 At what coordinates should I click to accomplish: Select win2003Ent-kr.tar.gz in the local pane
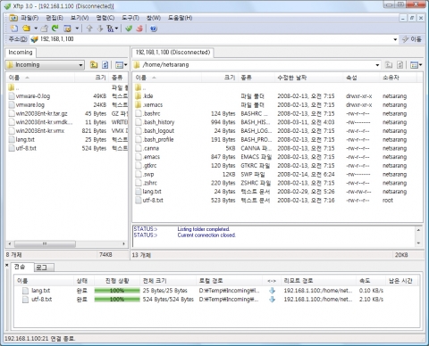[41, 113]
